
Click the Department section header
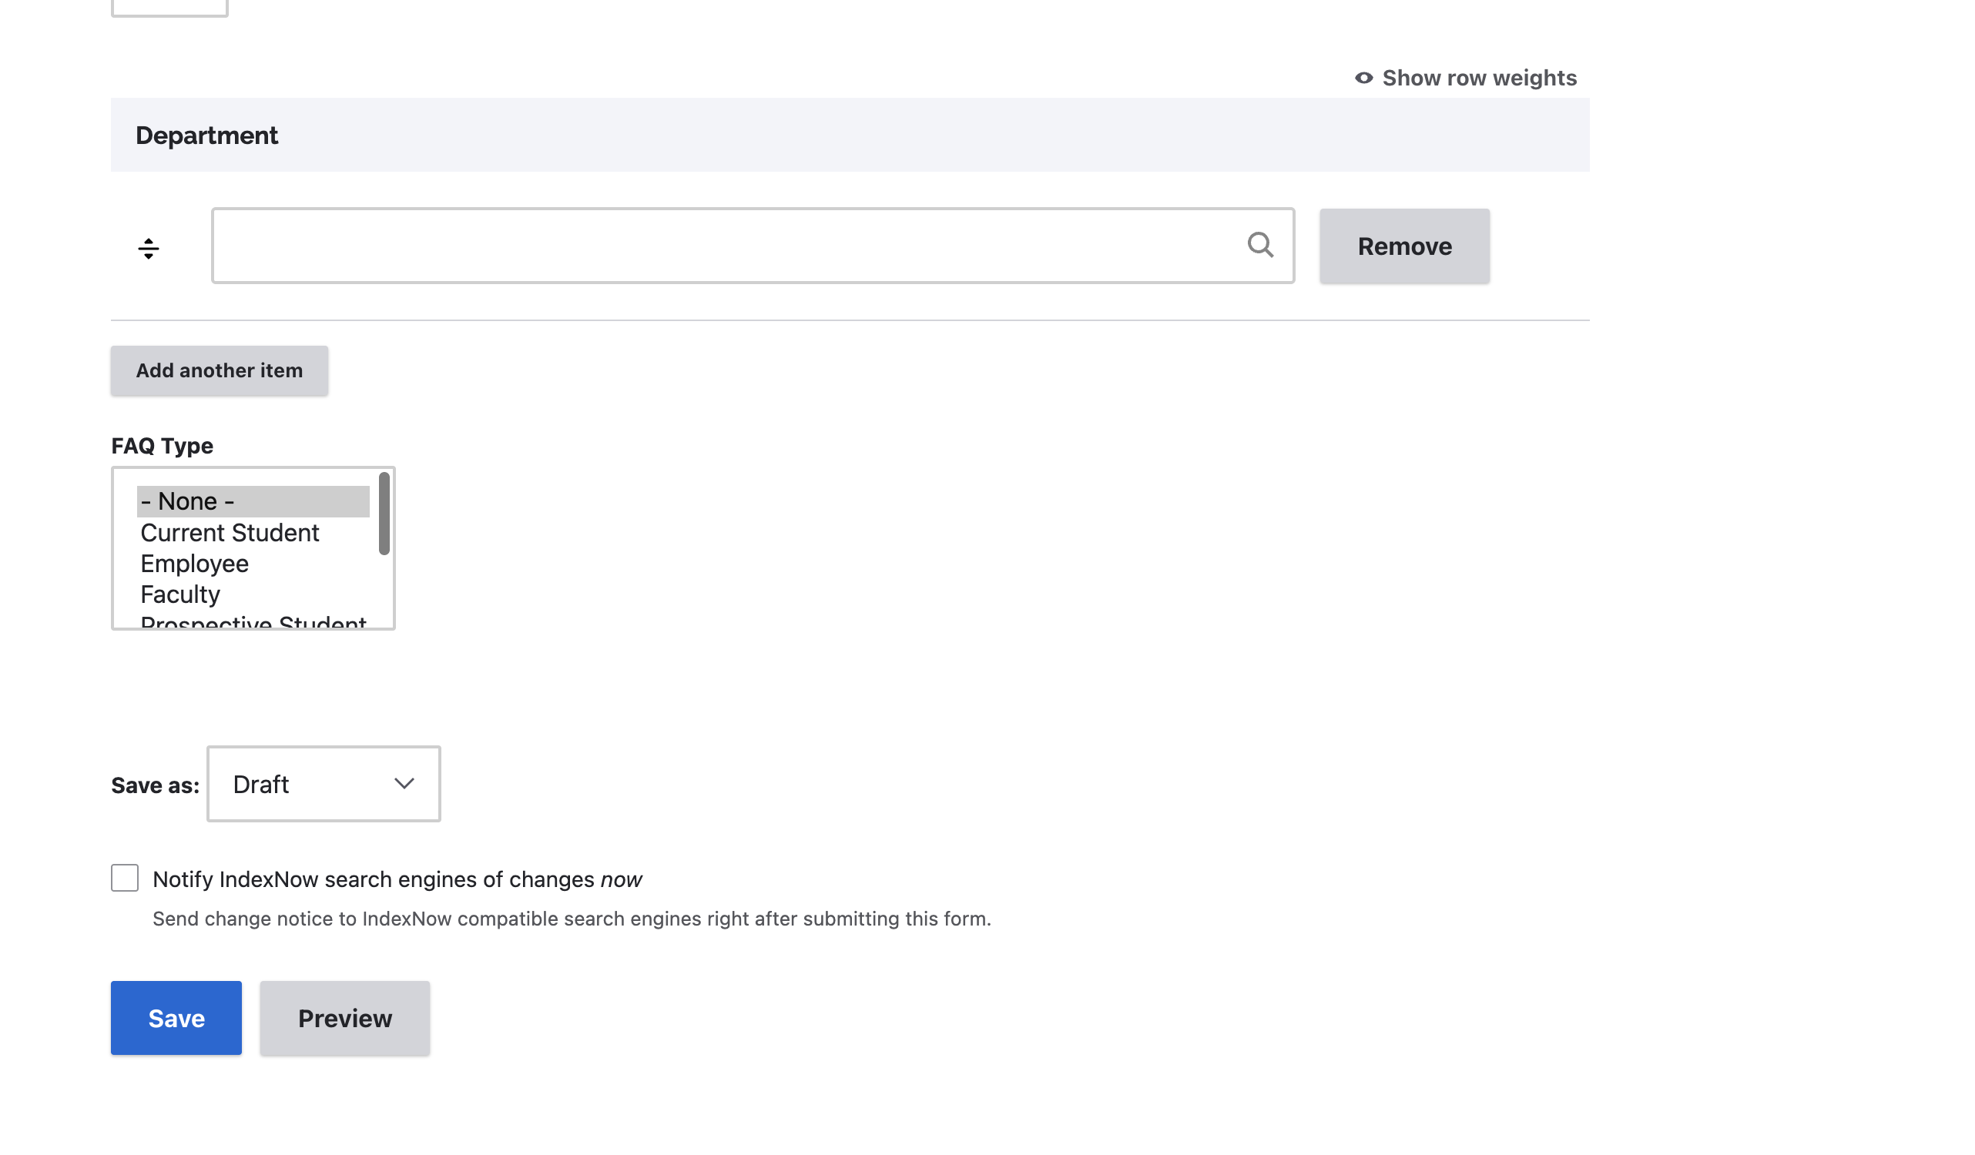pyautogui.click(x=206, y=135)
